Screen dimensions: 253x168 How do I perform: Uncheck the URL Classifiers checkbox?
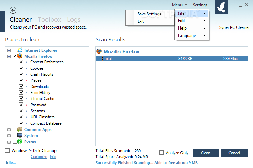point(21,117)
